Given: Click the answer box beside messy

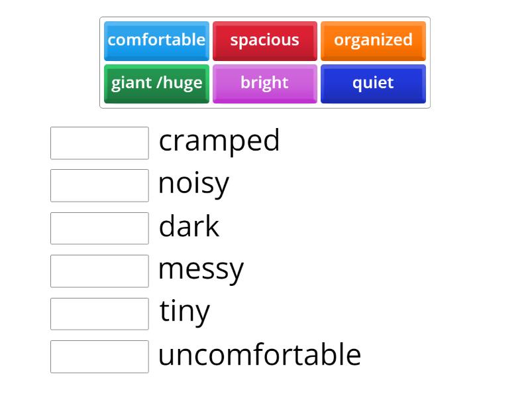Looking at the screenshot, I should point(99,271).
